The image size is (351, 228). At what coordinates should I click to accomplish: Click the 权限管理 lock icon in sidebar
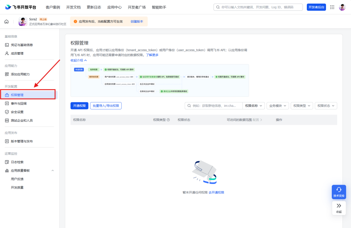pos(7,95)
